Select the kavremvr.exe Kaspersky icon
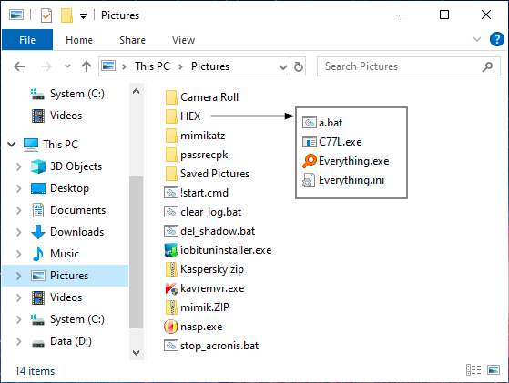 point(171,288)
